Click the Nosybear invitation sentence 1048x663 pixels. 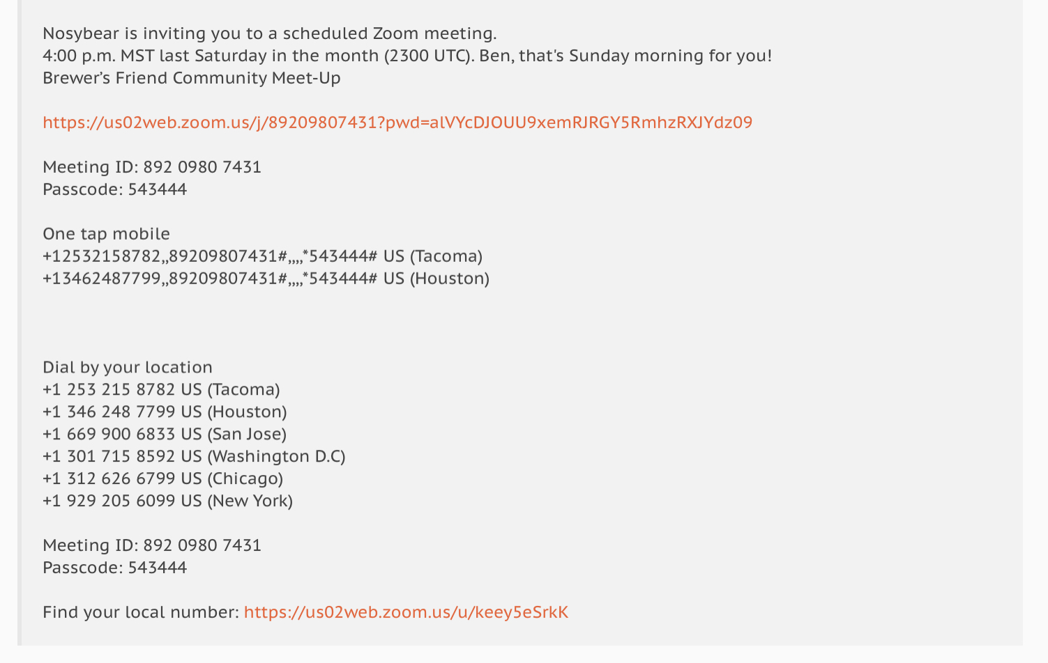point(269,33)
